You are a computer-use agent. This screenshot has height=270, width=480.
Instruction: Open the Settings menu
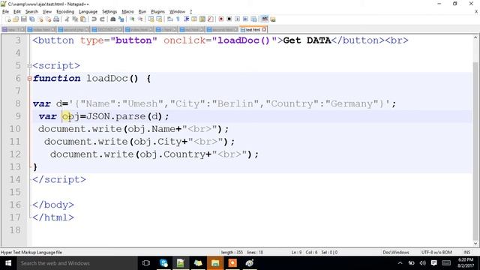[x=109, y=12]
